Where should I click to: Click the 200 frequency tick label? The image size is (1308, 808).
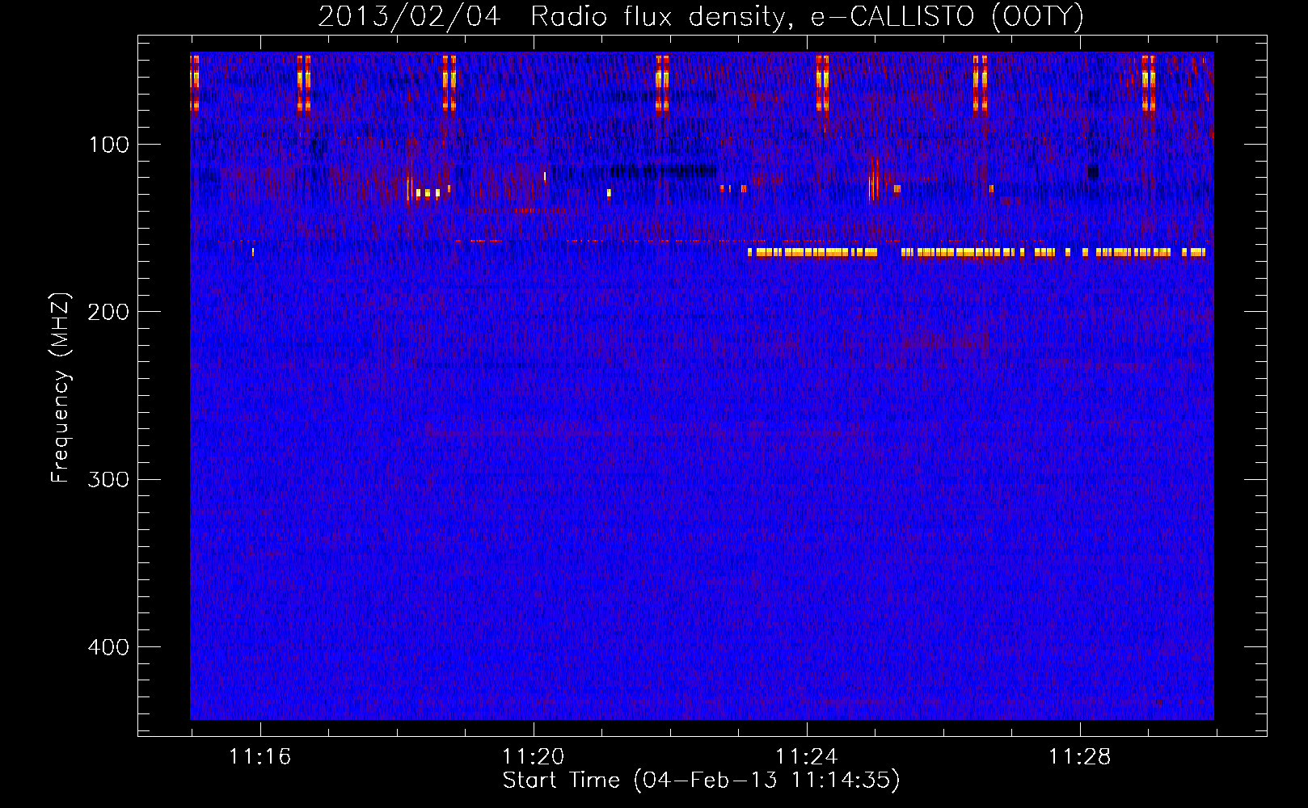click(x=109, y=312)
